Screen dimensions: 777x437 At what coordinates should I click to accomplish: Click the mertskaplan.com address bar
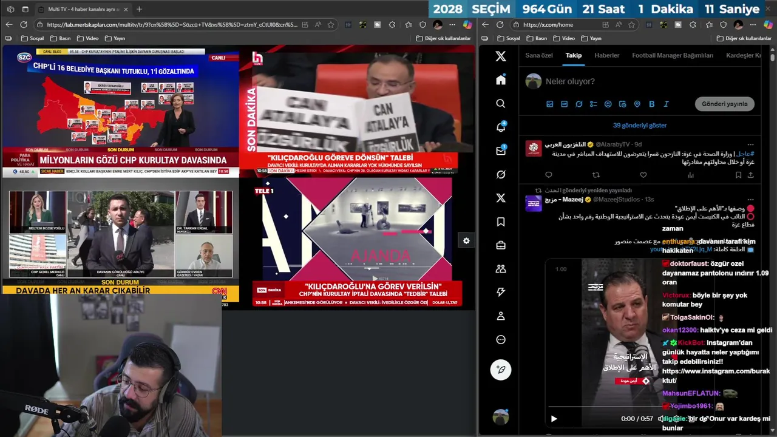coord(172,25)
